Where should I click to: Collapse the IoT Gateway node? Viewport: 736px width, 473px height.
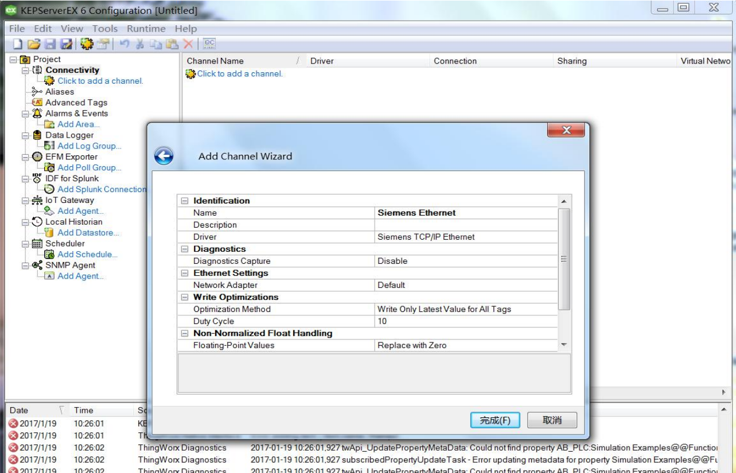click(25, 201)
